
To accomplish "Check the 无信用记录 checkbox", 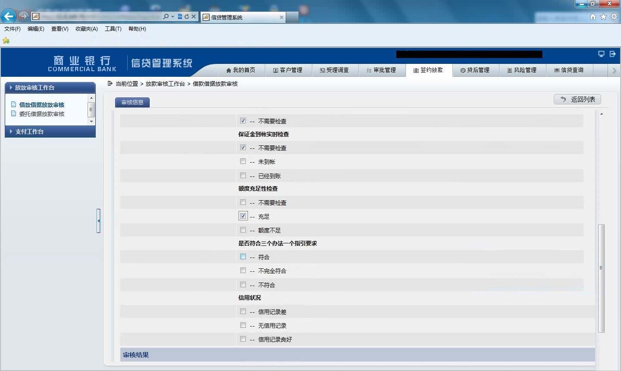I will click(x=243, y=325).
